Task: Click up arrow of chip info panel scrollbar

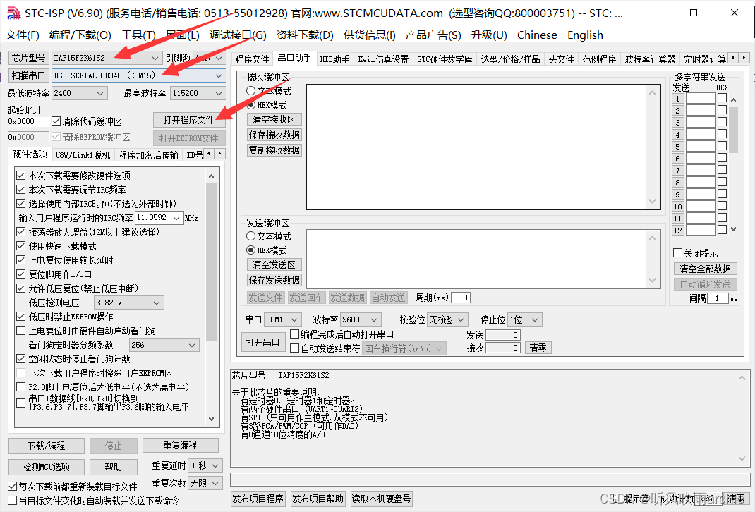Action: tap(742, 378)
